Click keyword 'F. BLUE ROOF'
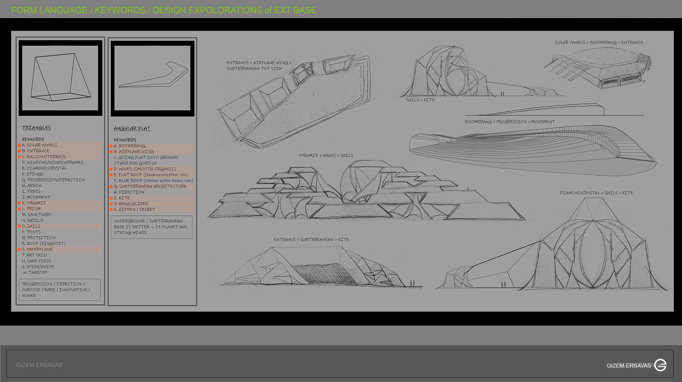The width and height of the screenshot is (682, 382). click(153, 181)
